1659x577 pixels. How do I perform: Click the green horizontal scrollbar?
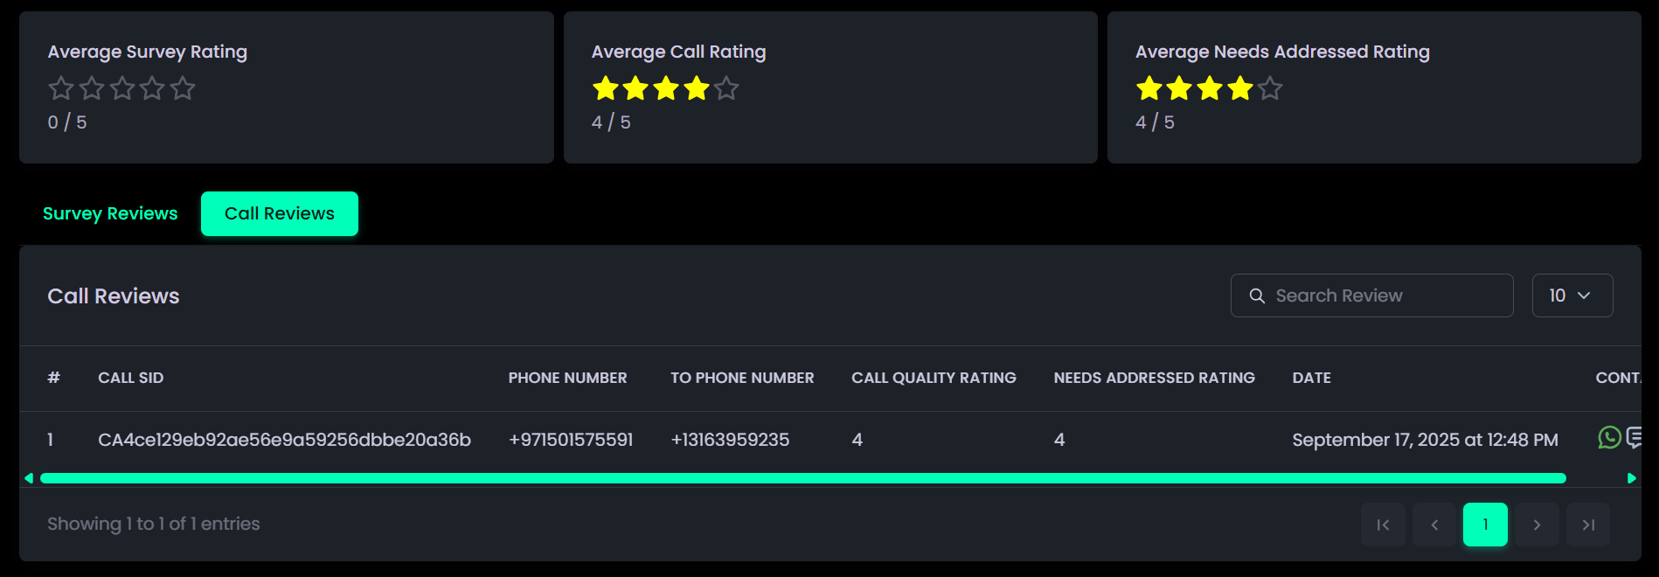coord(802,478)
